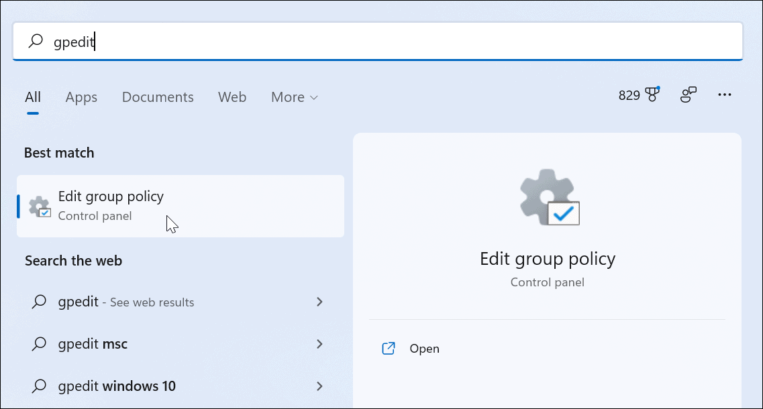The image size is (763, 409).
Task: Select the Web filter tab
Action: pyautogui.click(x=232, y=97)
